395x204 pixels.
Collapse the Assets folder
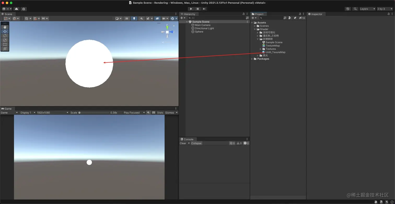[252, 23]
